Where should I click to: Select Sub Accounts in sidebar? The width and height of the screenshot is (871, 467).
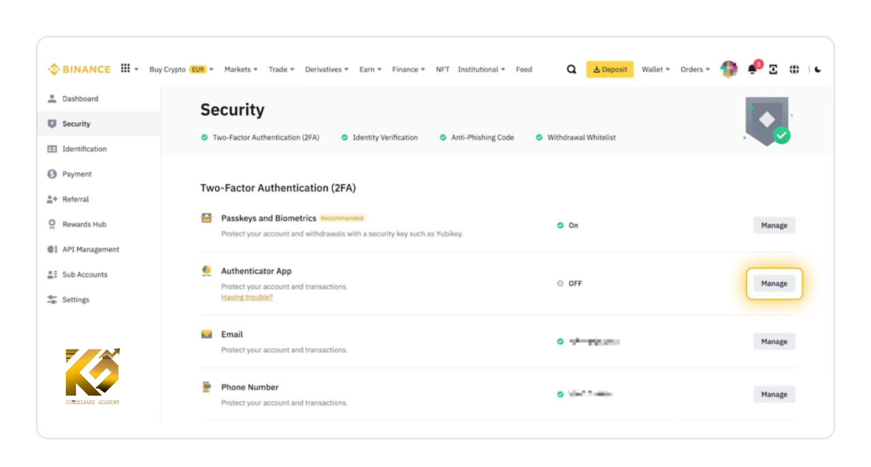tap(99, 275)
